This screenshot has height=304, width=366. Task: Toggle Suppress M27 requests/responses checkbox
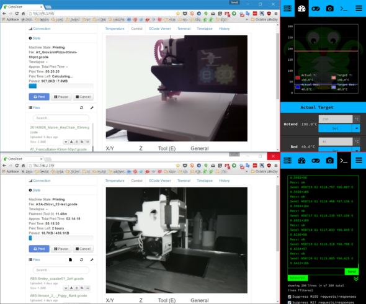(x=290, y=302)
